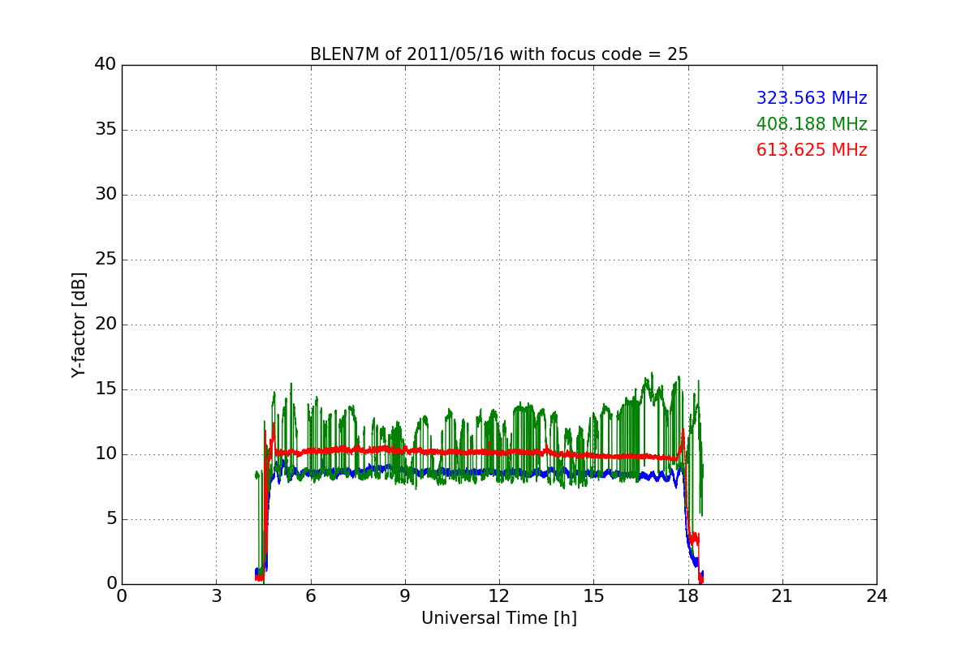The image size is (974, 649).
Task: Click the 'Universal Time [h]' axis label
Action: pos(499,618)
